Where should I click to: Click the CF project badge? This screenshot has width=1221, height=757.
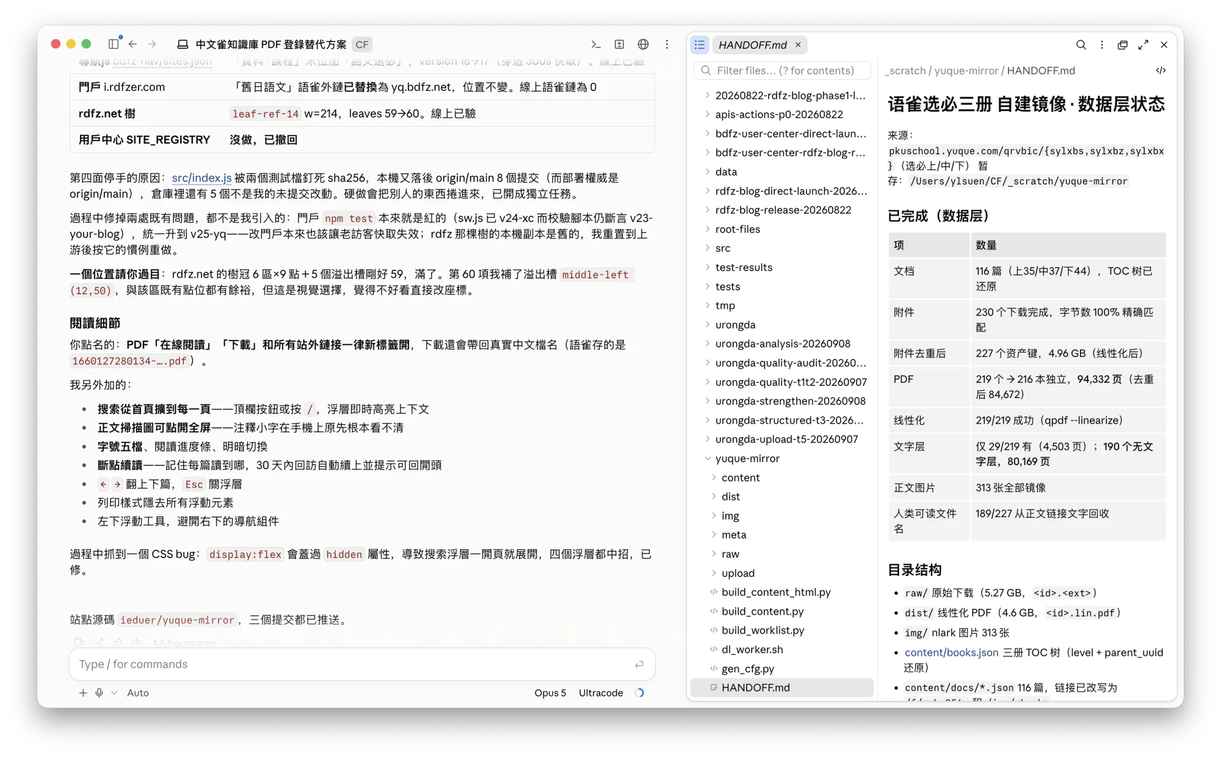click(x=363, y=45)
